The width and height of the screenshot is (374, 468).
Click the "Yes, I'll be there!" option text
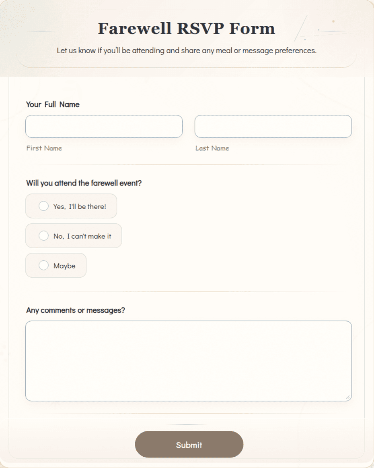point(80,206)
